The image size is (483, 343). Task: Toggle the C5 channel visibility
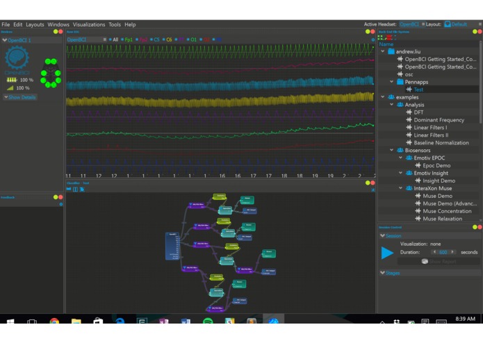(155, 40)
